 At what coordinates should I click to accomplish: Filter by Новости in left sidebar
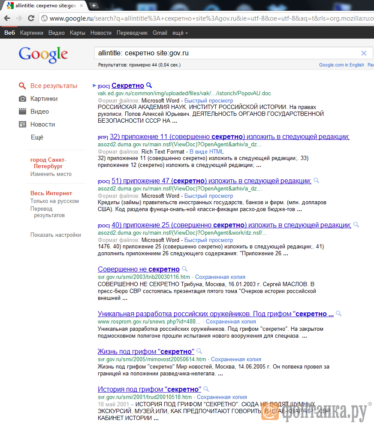tap(42, 124)
